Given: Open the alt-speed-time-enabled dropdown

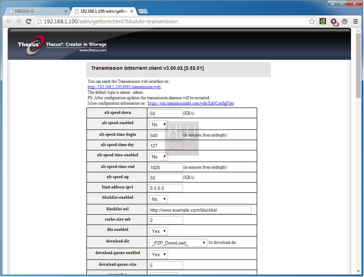Looking at the screenshot, I should [x=158, y=157].
